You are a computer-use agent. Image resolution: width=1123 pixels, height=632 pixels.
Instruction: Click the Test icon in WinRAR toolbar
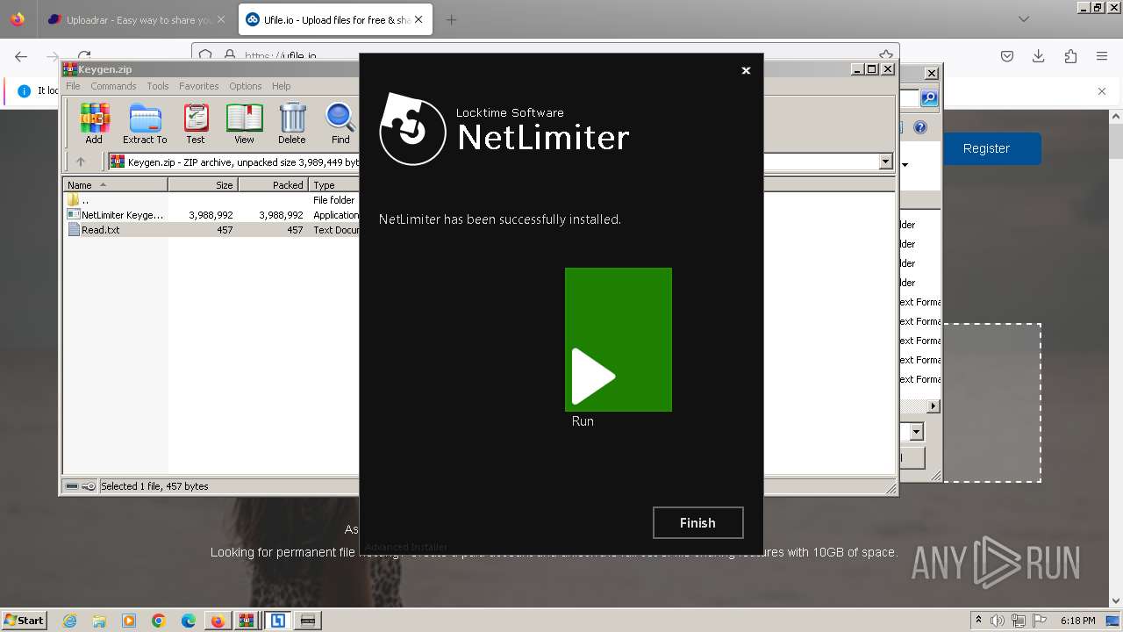coord(196,124)
